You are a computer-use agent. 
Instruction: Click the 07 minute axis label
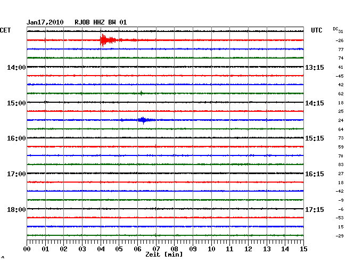(x=156, y=249)
